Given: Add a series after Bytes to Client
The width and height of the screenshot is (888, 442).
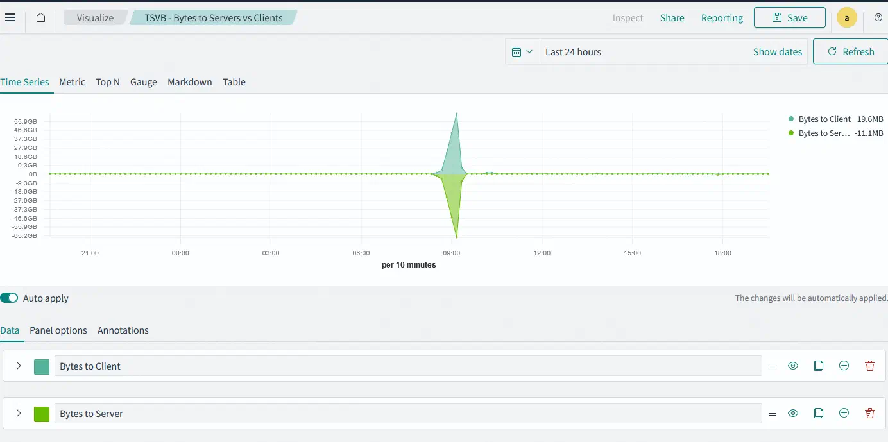Looking at the screenshot, I should click(x=844, y=366).
